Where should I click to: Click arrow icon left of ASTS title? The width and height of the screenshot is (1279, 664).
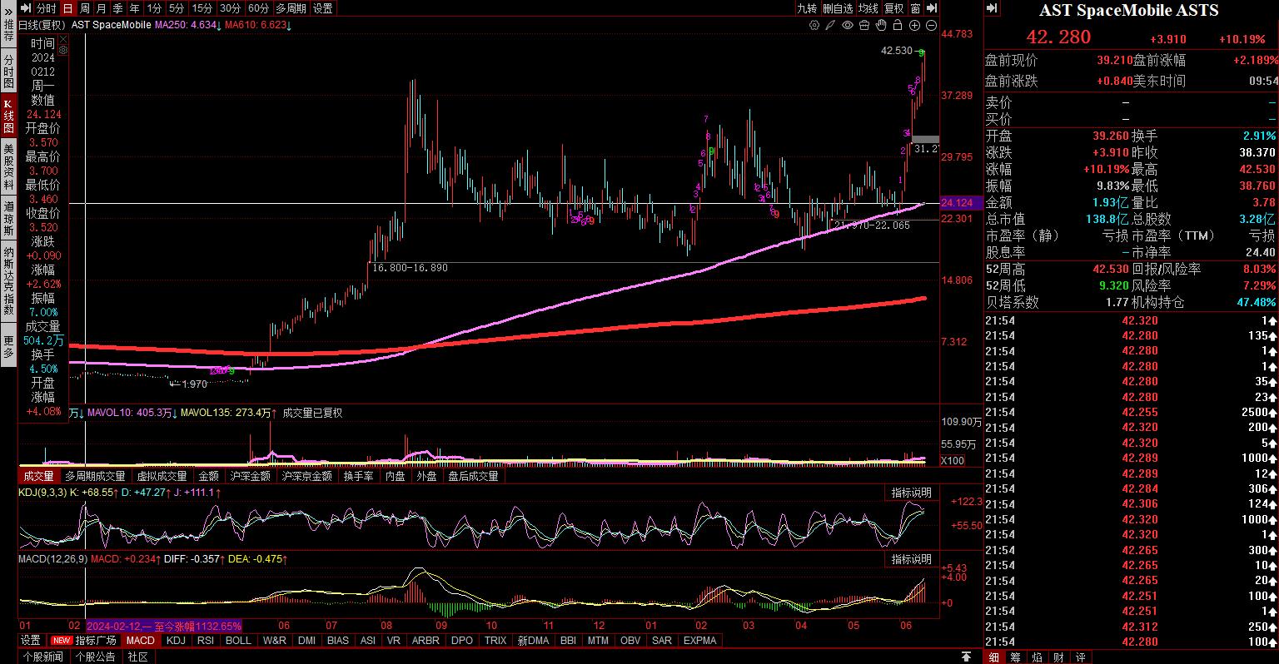tap(992, 8)
